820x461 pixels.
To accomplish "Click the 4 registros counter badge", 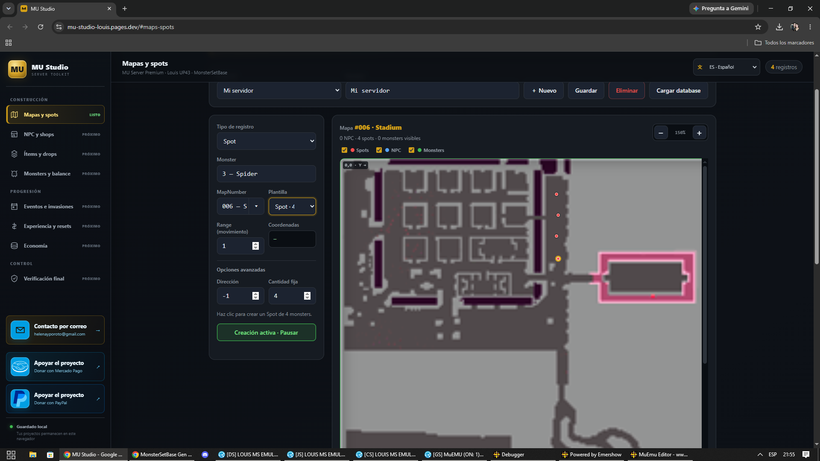I will click(x=784, y=67).
